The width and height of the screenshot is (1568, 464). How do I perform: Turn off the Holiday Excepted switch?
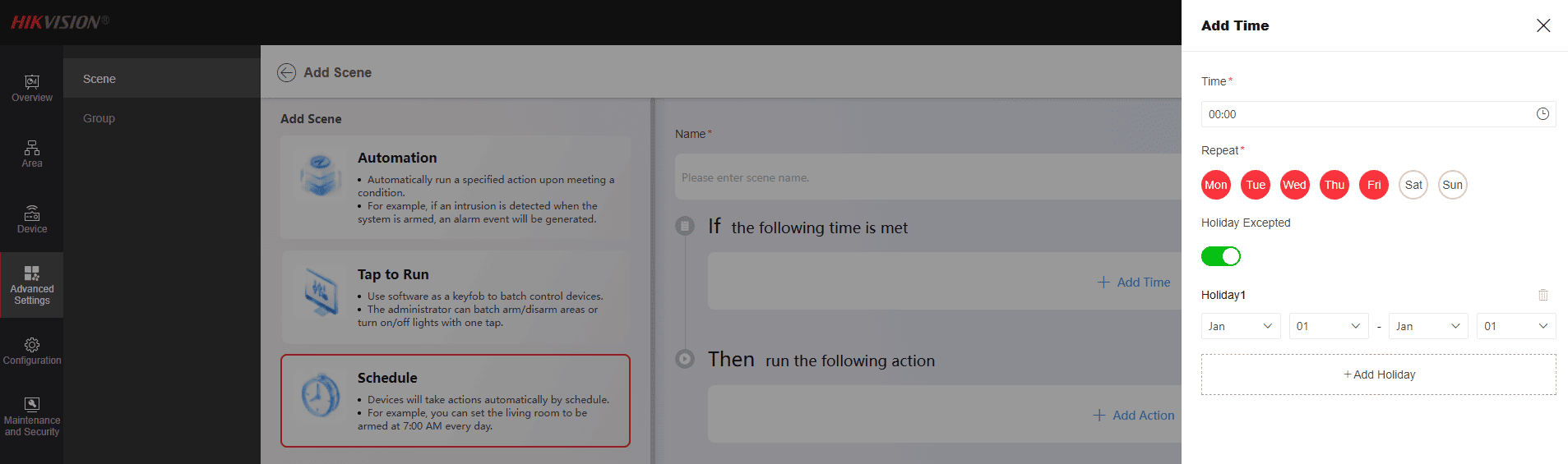point(1221,256)
